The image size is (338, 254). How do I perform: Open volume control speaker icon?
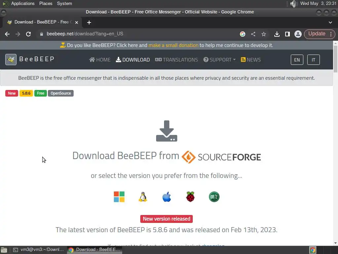pyautogui.click(x=293, y=4)
